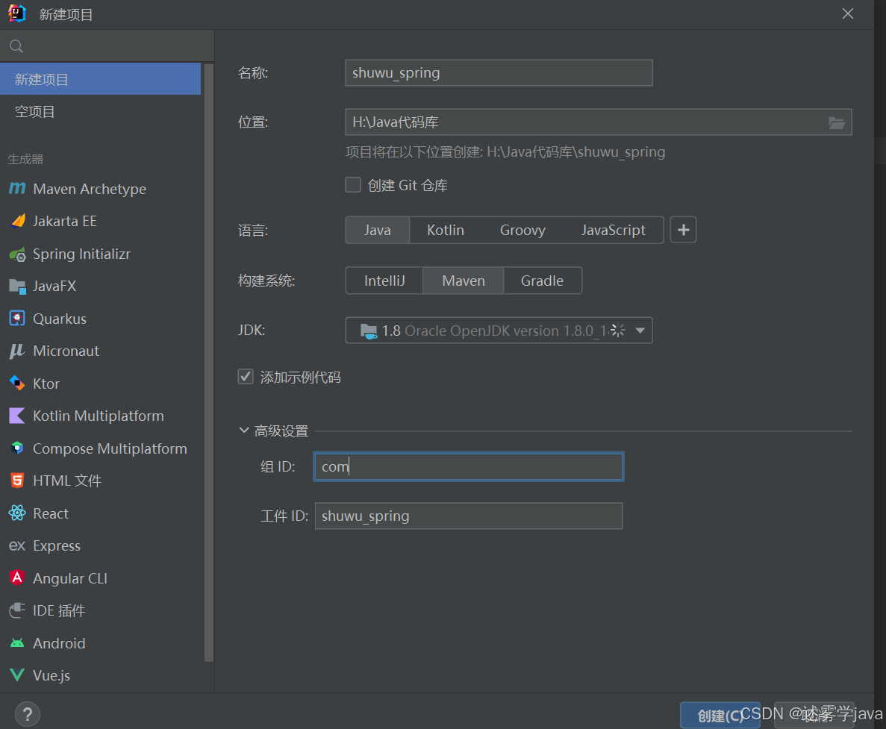The height and width of the screenshot is (729, 886).
Task: Select the Compose Multiplatform generator entry
Action: pyautogui.click(x=100, y=448)
